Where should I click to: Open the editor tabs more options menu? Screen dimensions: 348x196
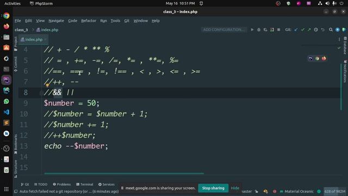(x=339, y=40)
